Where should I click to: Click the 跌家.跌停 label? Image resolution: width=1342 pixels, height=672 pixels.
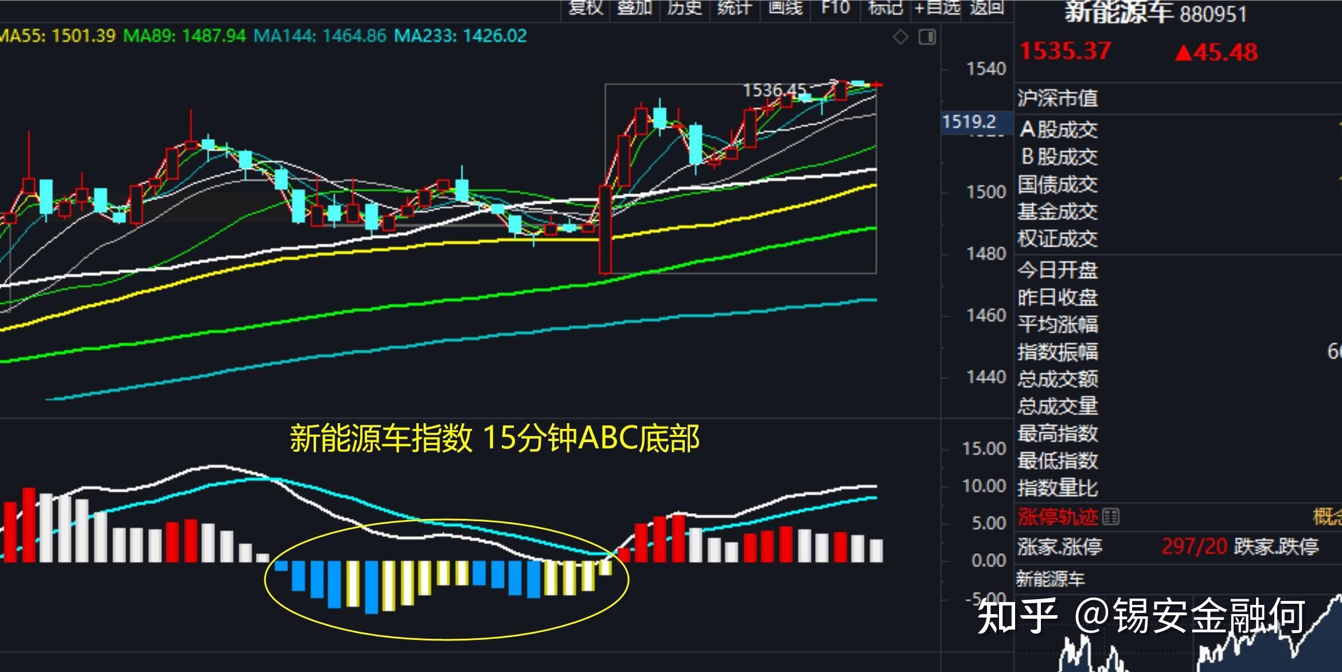pos(1277,546)
